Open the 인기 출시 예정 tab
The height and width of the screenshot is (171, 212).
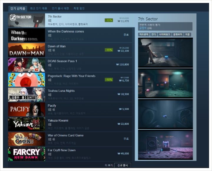[60, 8]
